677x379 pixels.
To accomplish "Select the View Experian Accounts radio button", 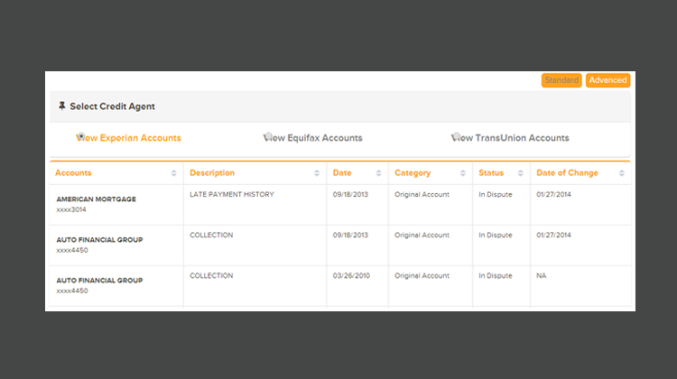I will [81, 138].
